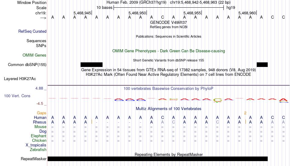Click the sequence direction arrow label
Screen dimensions: 290x166
(43, 18)
